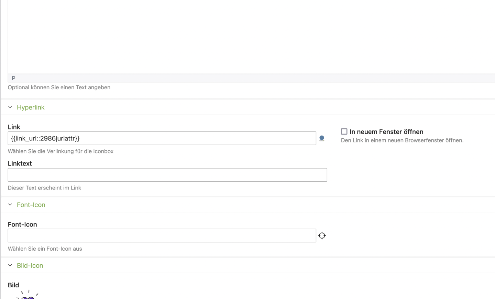Collapse the Hyperlink section chevron

click(10, 107)
